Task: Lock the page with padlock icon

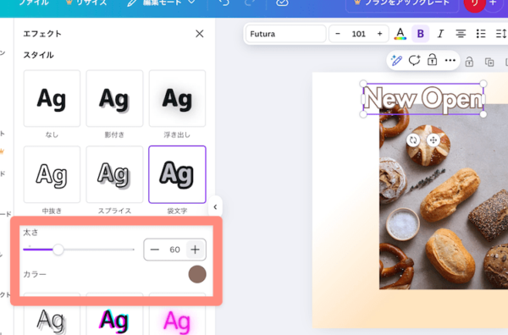Action: [469, 61]
